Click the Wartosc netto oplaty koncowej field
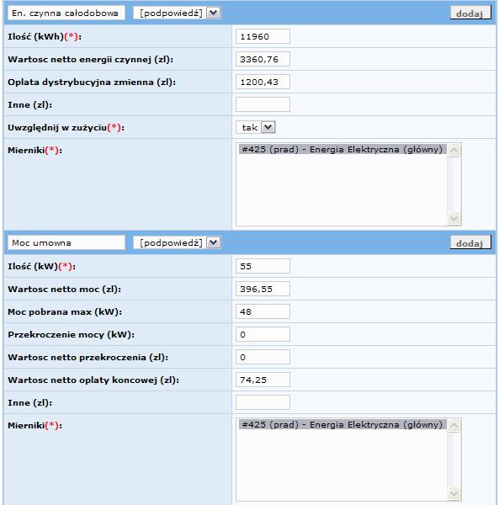 pyautogui.click(x=263, y=380)
